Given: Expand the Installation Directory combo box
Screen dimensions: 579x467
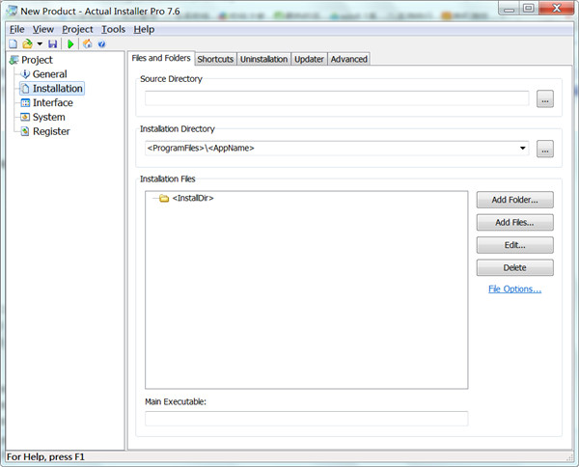Looking at the screenshot, I should tap(523, 148).
